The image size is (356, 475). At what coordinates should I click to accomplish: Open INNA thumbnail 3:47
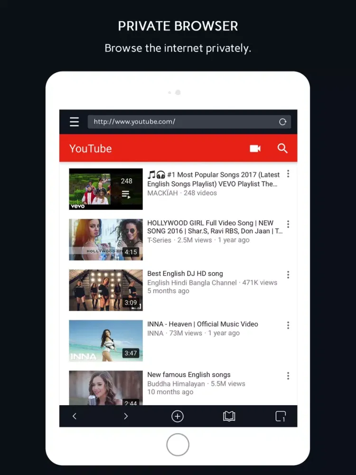[x=106, y=341]
